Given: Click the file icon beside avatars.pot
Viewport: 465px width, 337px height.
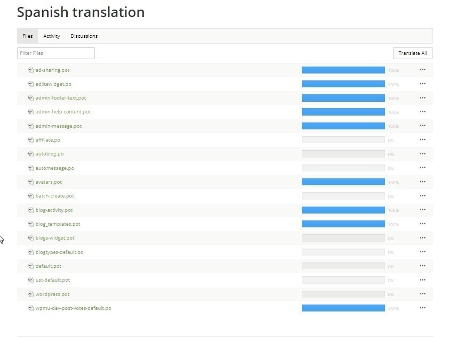Looking at the screenshot, I should point(30,182).
